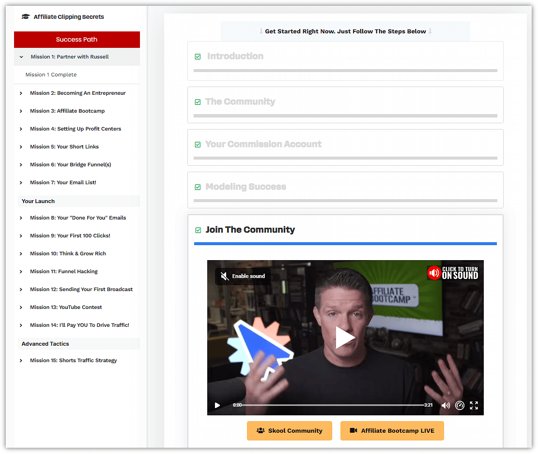Click the red Click To Turn On Sound badge
538x454 pixels.
453,273
